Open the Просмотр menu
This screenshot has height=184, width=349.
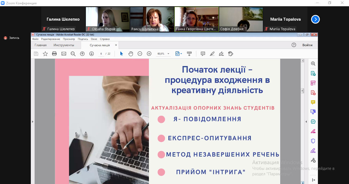coord(69,39)
